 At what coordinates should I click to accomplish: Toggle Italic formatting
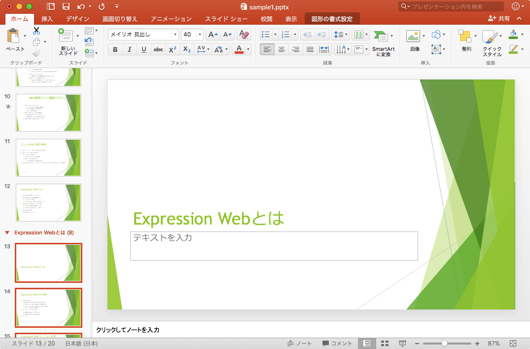(129, 49)
